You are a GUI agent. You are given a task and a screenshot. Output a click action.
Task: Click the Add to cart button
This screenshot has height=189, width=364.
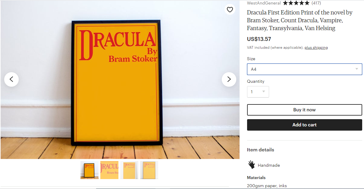[305, 125]
